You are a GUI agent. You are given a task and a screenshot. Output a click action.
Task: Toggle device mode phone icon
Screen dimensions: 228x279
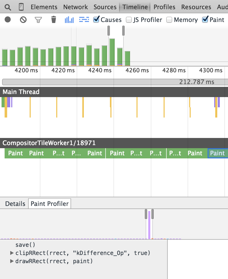point(21,7)
